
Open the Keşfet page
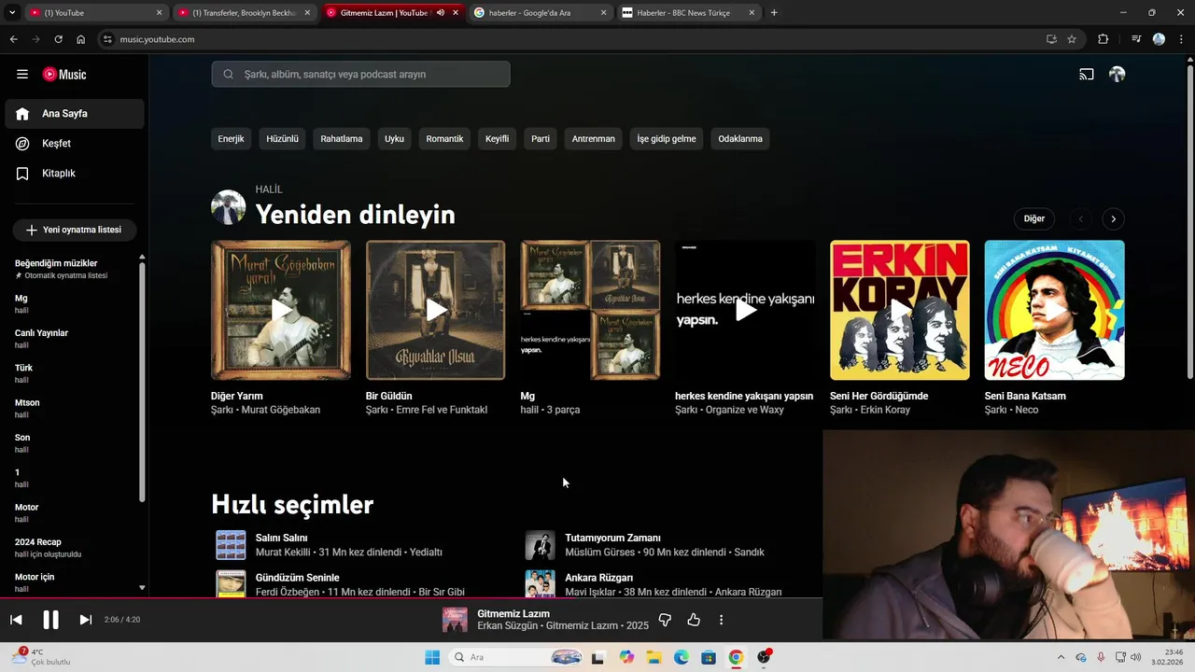[75, 144]
